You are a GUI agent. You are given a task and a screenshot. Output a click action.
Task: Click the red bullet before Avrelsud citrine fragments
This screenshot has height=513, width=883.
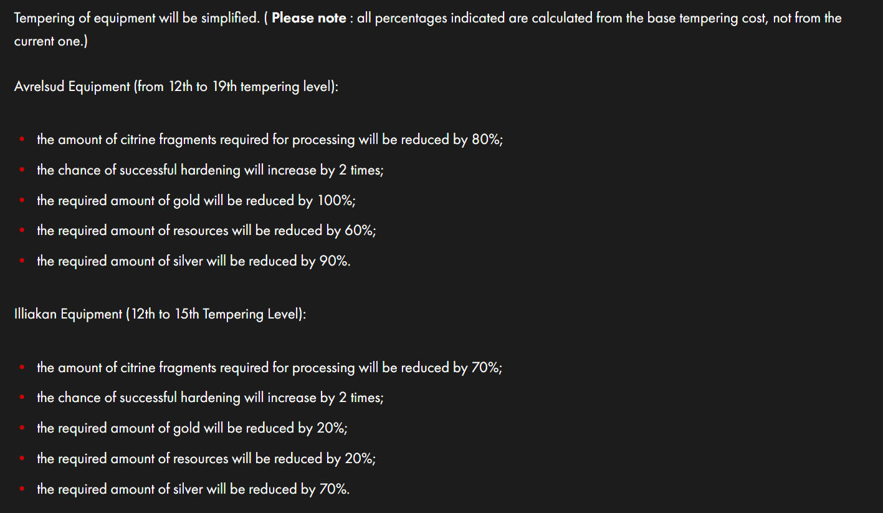tap(22, 140)
